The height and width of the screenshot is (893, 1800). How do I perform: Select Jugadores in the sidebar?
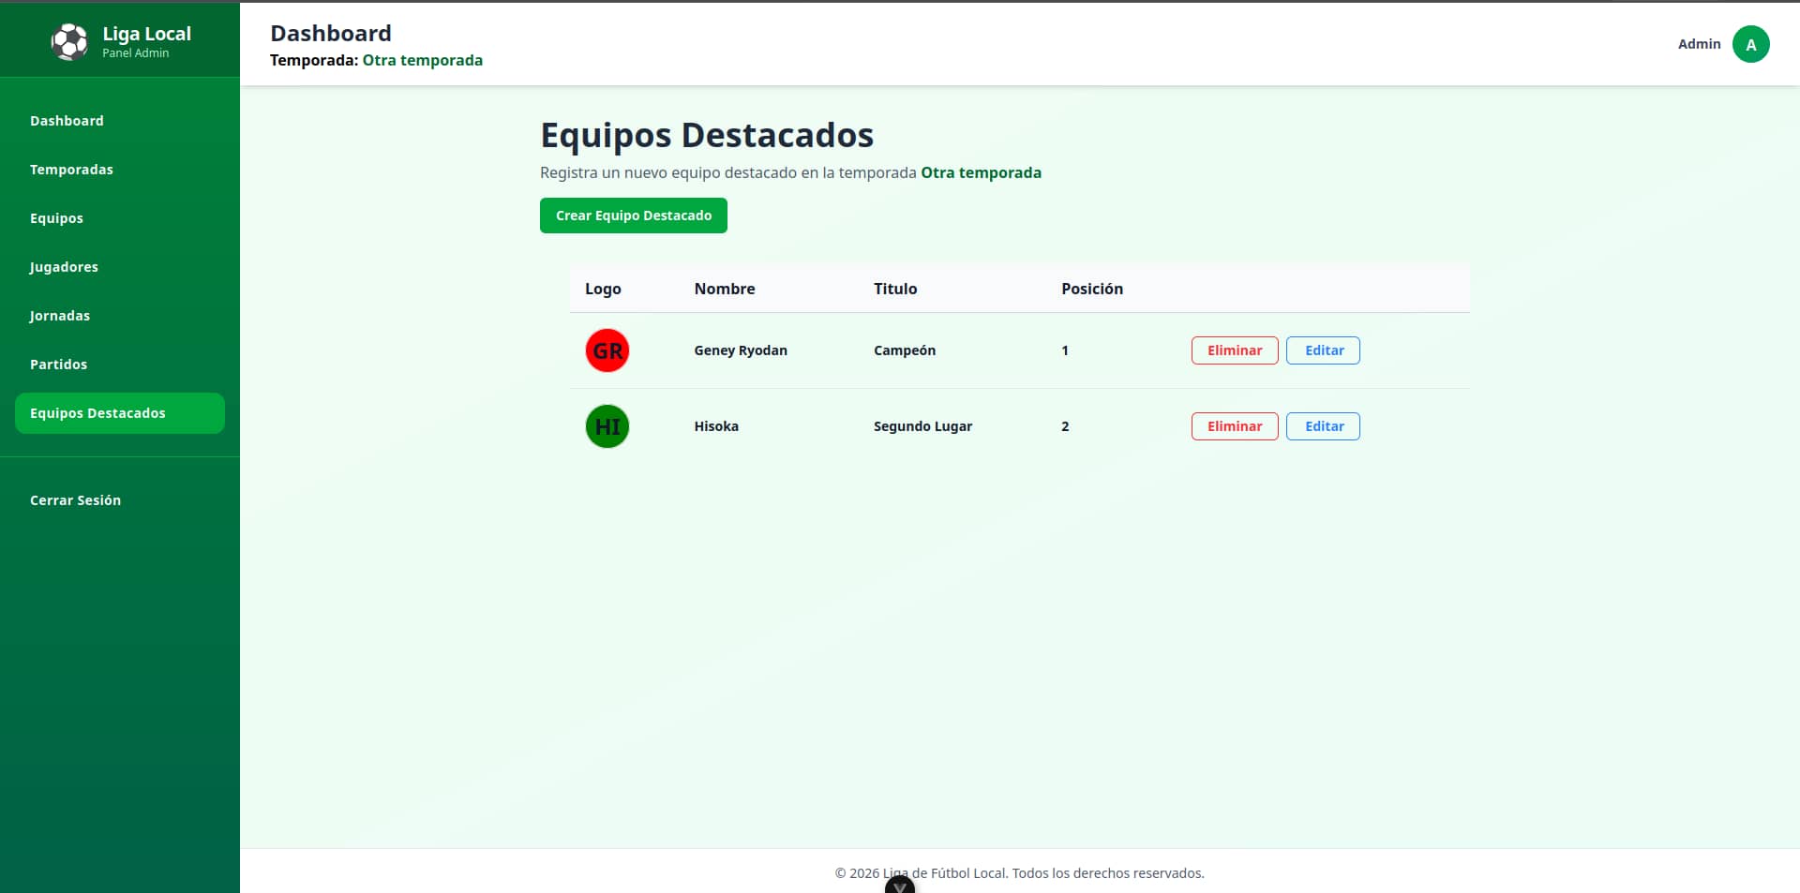120,267
